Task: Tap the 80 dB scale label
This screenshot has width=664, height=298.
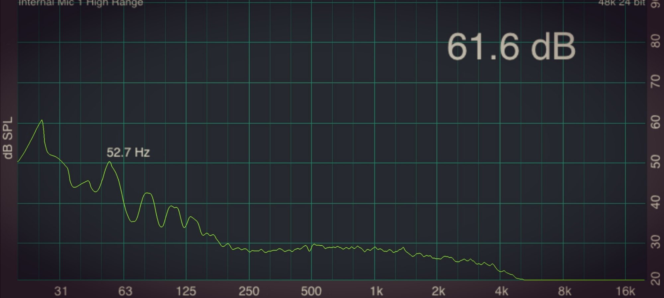Action: coord(656,42)
